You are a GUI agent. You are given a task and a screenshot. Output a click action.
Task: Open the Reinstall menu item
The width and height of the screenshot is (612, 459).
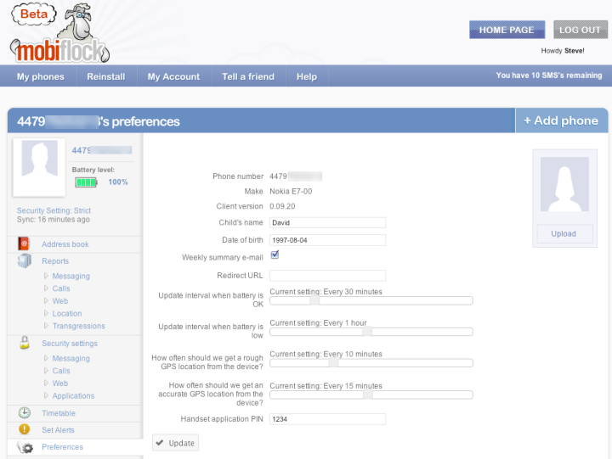pyautogui.click(x=106, y=76)
